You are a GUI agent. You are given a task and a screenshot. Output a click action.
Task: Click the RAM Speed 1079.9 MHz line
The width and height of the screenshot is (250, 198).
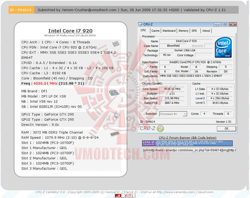click(x=60, y=138)
